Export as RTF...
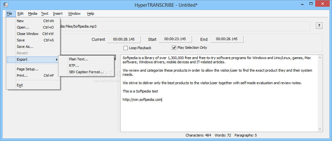332x141 pixels. click(x=86, y=66)
